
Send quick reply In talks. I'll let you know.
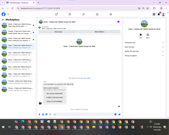54,98
